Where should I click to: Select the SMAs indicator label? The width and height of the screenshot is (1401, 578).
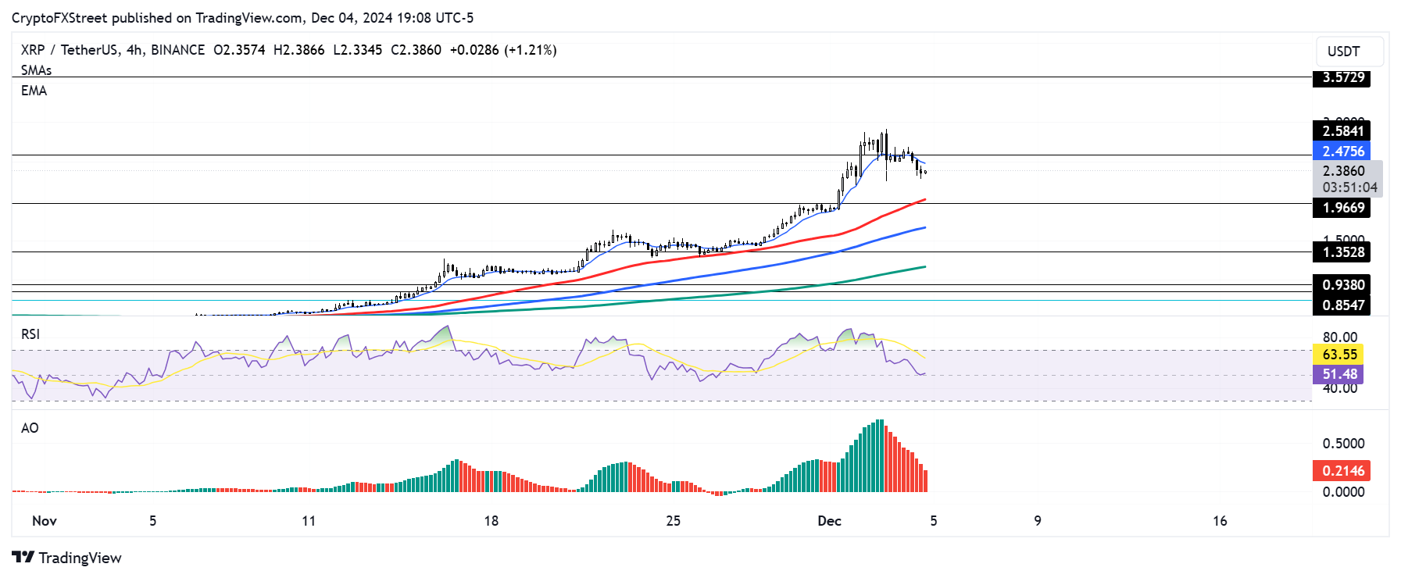coord(37,70)
